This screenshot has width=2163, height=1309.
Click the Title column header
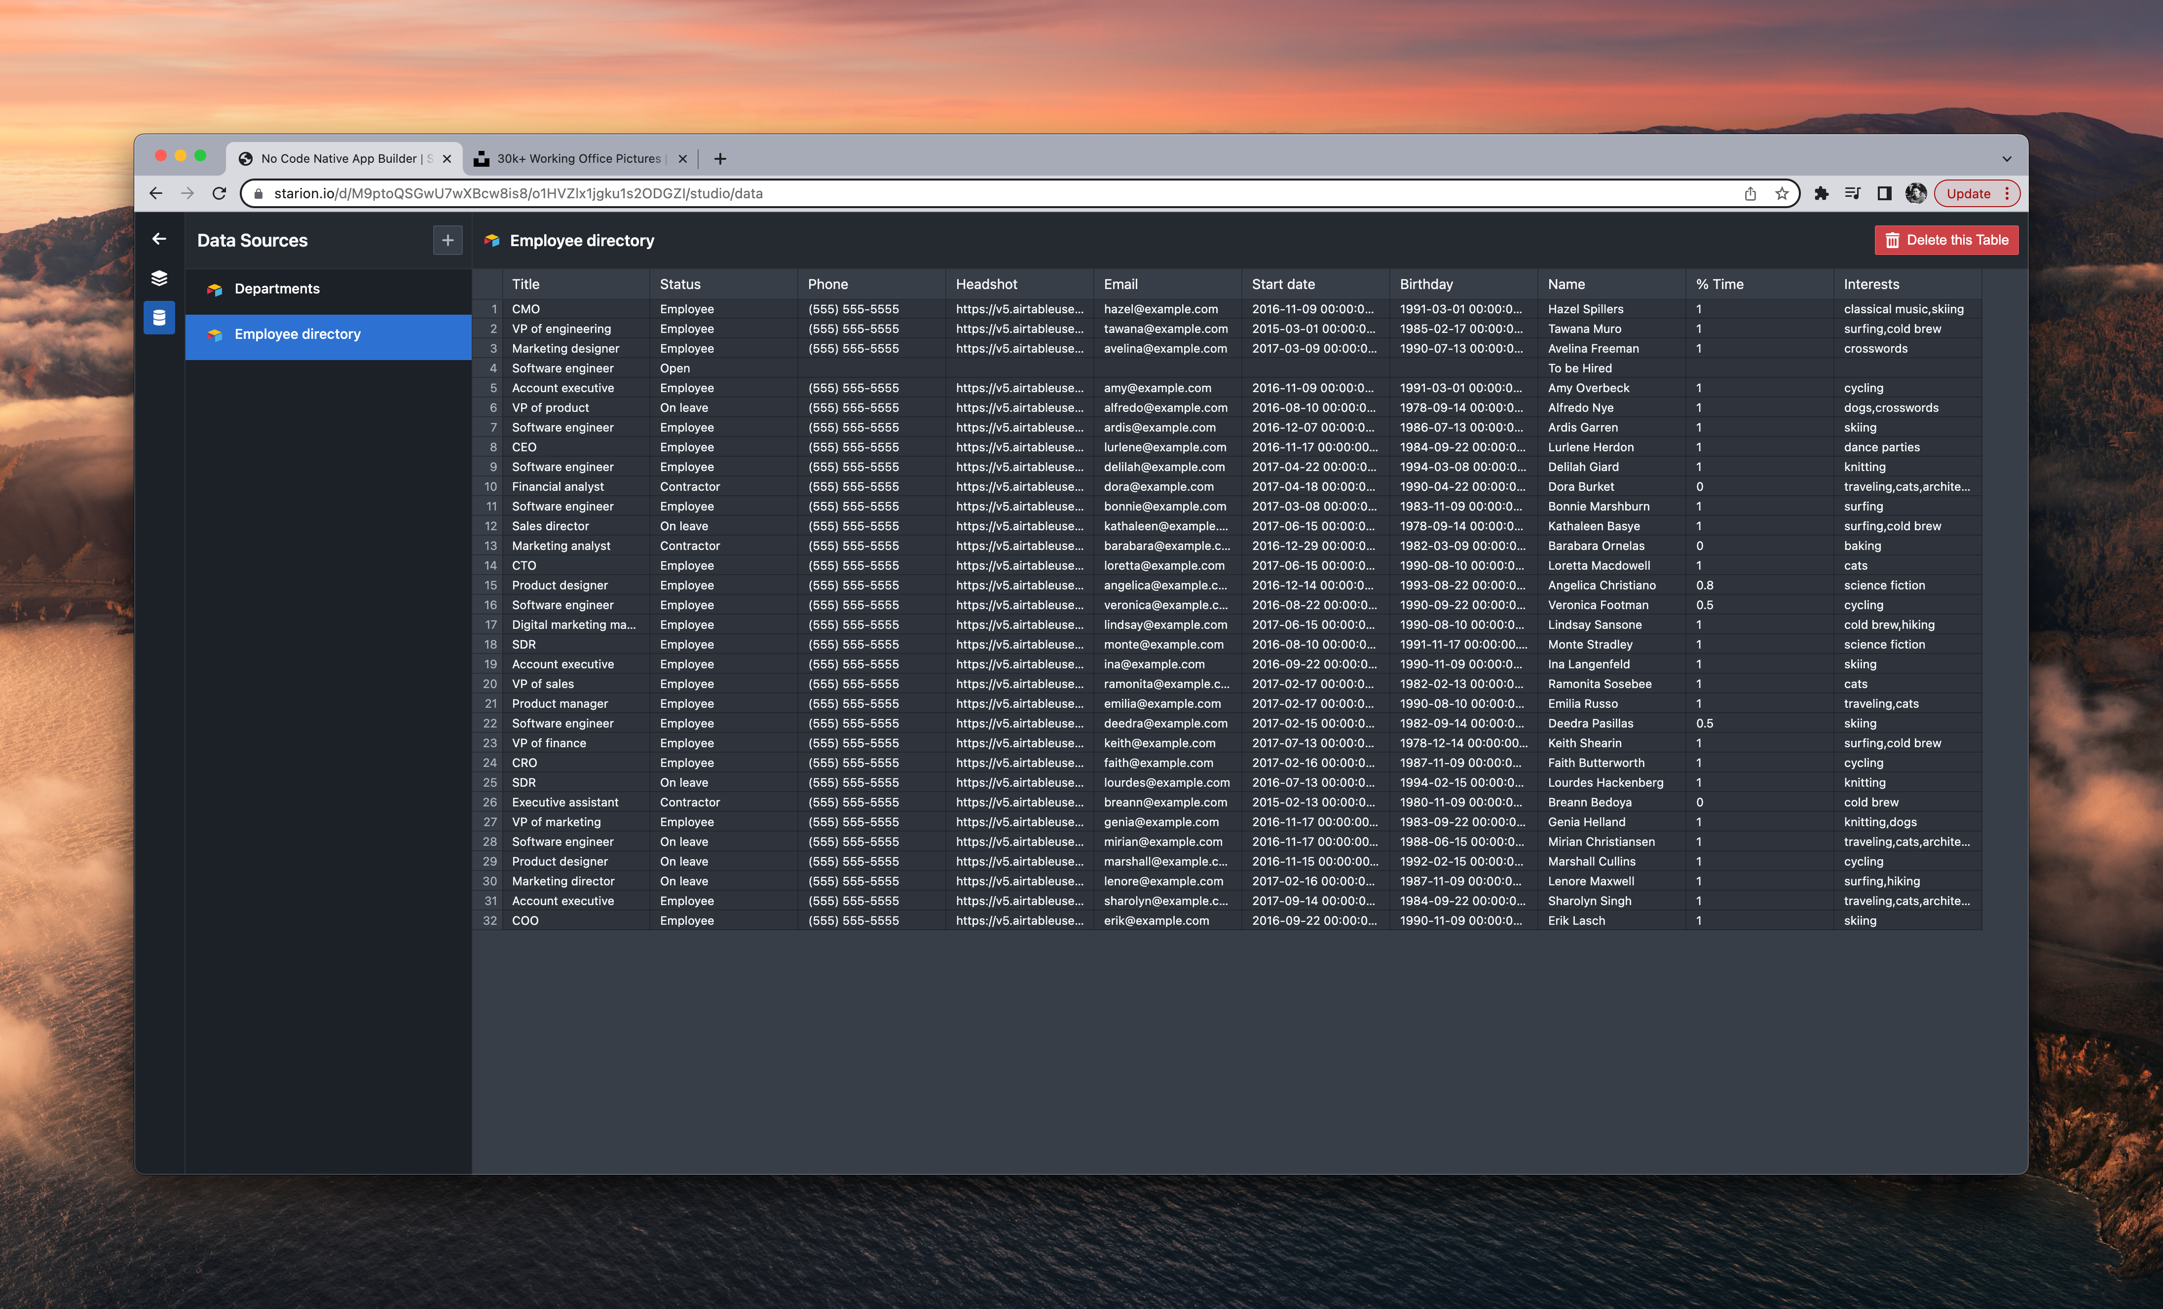[576, 284]
